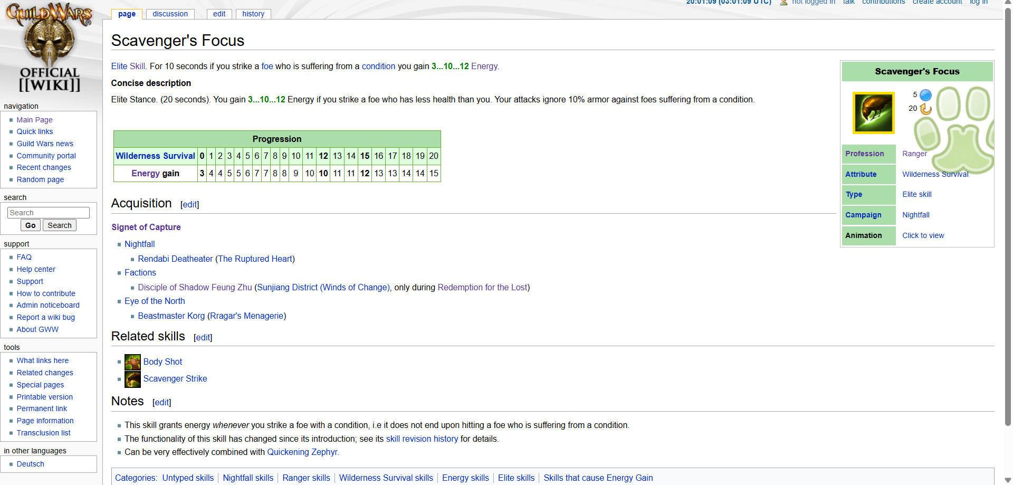1013x485 pixels.
Task: Click Report a wiki bug
Action: 45,317
